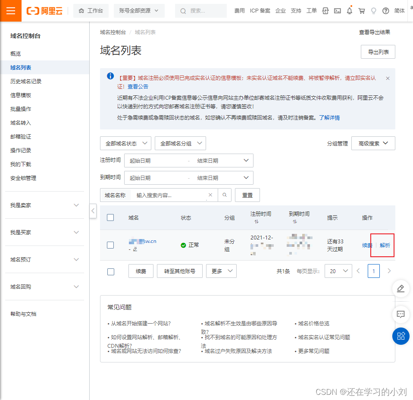The width and height of the screenshot is (413, 400).
Task: Click the 转至其他账号 button
Action: tap(180, 271)
